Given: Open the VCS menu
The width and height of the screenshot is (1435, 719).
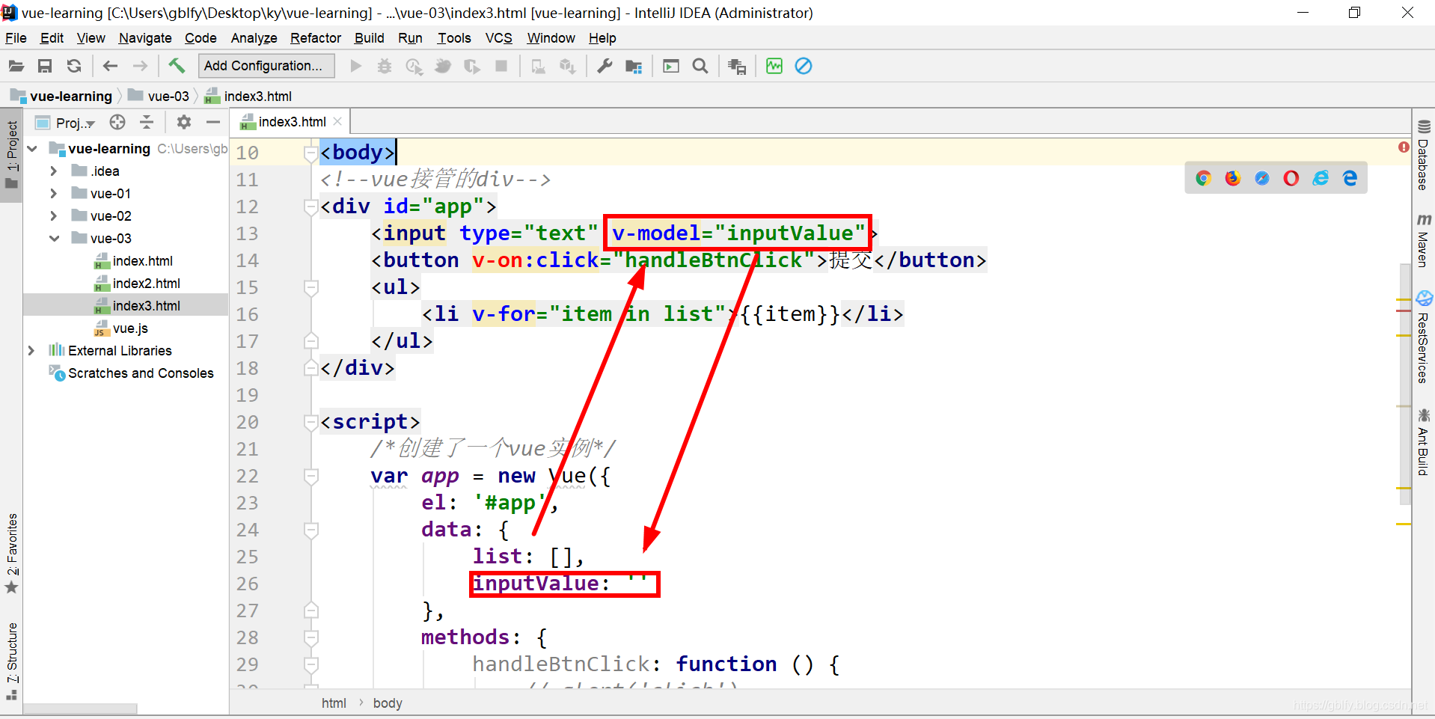Looking at the screenshot, I should coord(499,38).
